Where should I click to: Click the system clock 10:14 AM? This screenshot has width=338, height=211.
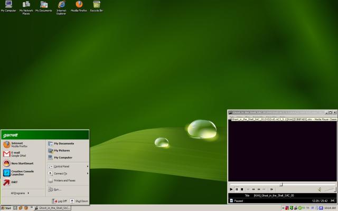coord(330,208)
